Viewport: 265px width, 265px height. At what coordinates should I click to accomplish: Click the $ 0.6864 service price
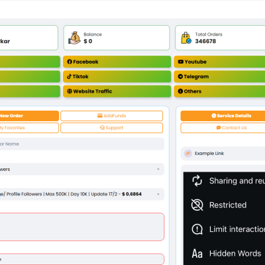132,194
